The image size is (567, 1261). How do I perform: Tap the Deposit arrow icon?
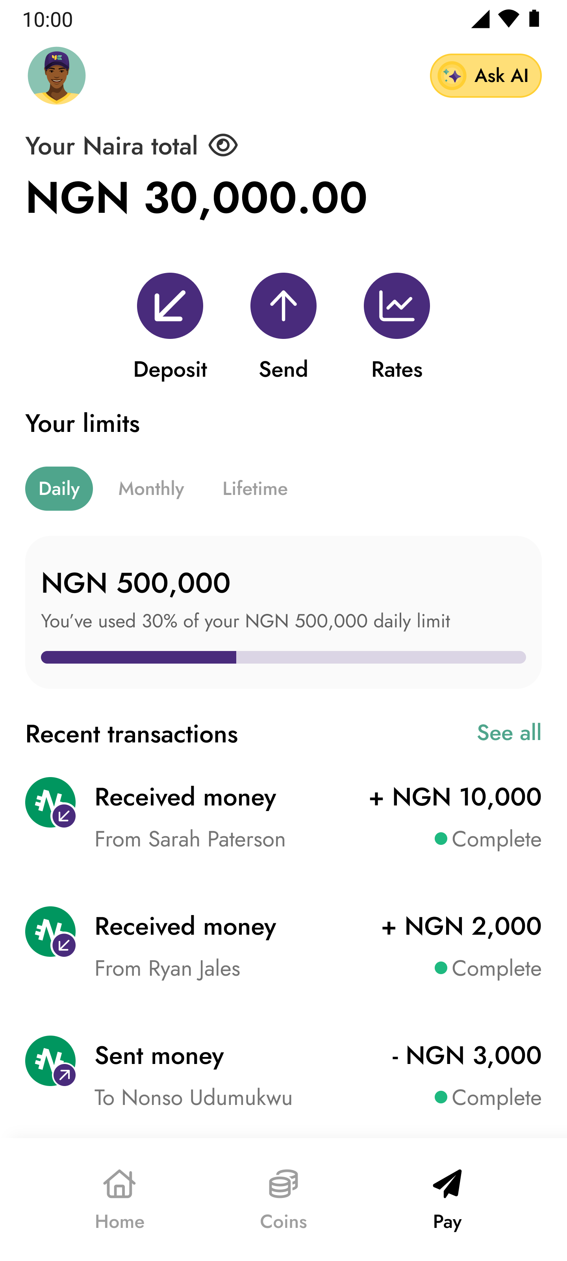[170, 306]
